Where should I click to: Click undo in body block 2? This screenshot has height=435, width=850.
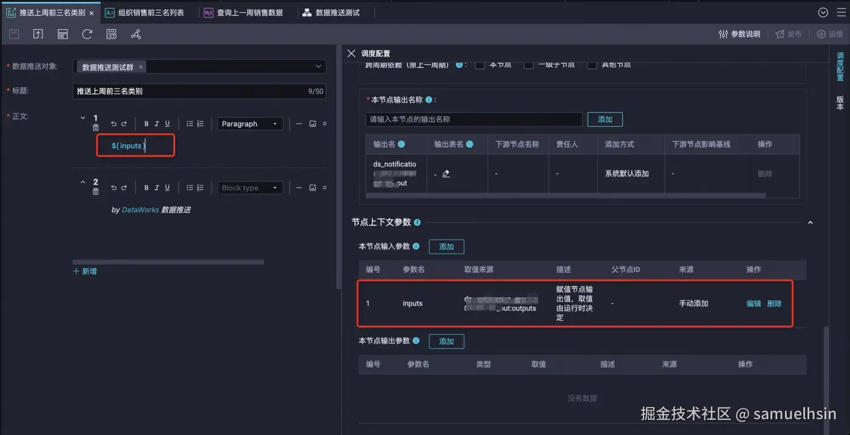pos(114,188)
